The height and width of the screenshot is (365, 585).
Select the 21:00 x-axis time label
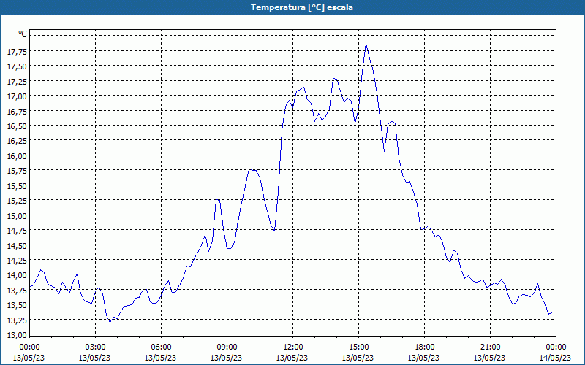pos(490,347)
